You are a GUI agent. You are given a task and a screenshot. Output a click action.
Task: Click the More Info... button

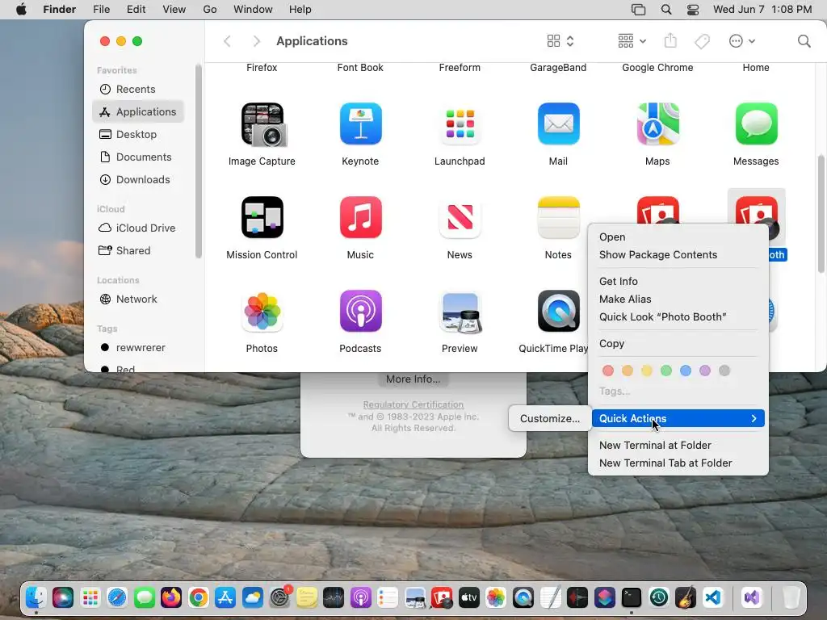tap(413, 379)
